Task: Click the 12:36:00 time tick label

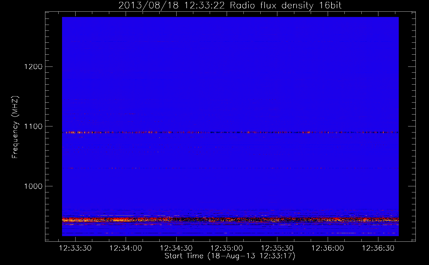Action: pyautogui.click(x=328, y=248)
